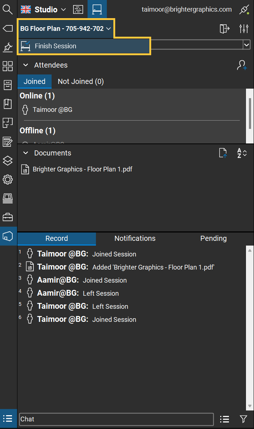
Task: Toggle the Sessions view button
Action: (x=97, y=9)
